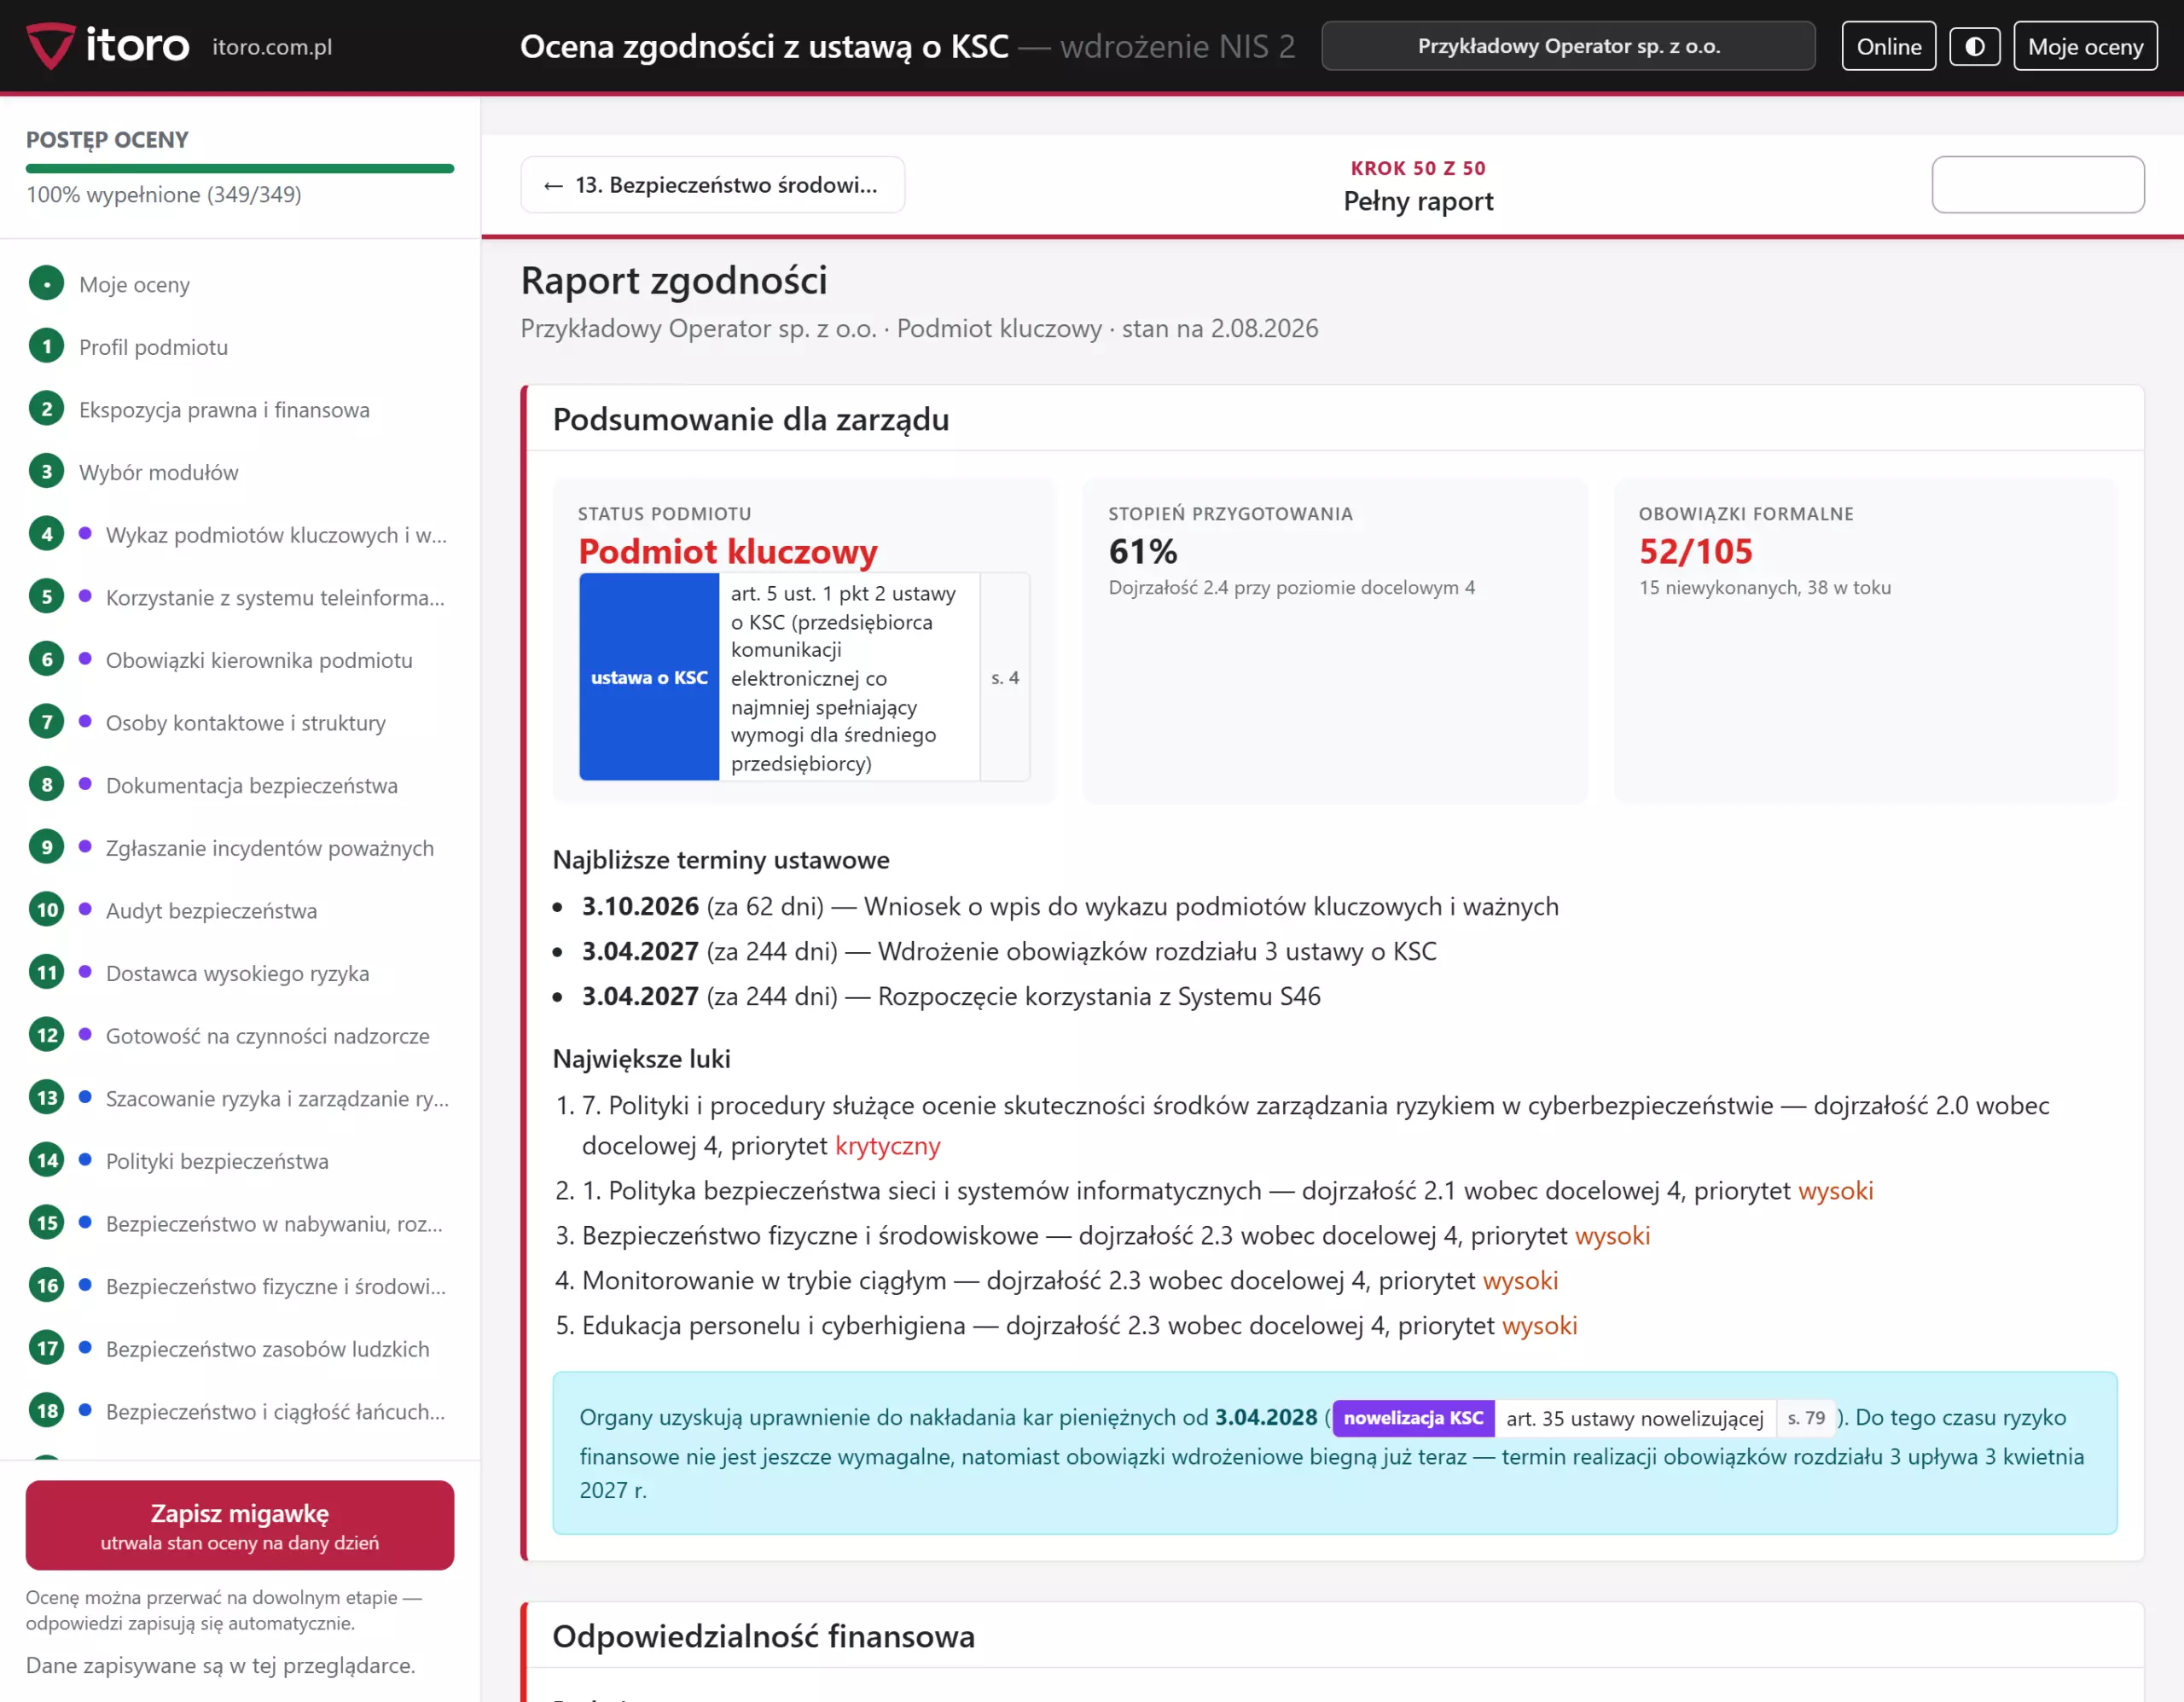Screen dimensions: 2184x1702
Task: Click gap item Bezpieczeństwo fizyczne i środowiskowe
Action: [1116, 1235]
